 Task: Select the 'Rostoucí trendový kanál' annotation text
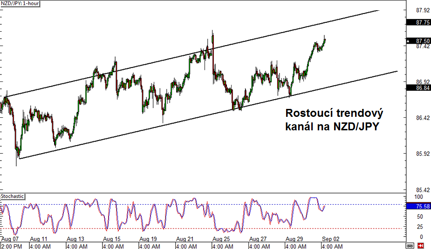point(334,120)
